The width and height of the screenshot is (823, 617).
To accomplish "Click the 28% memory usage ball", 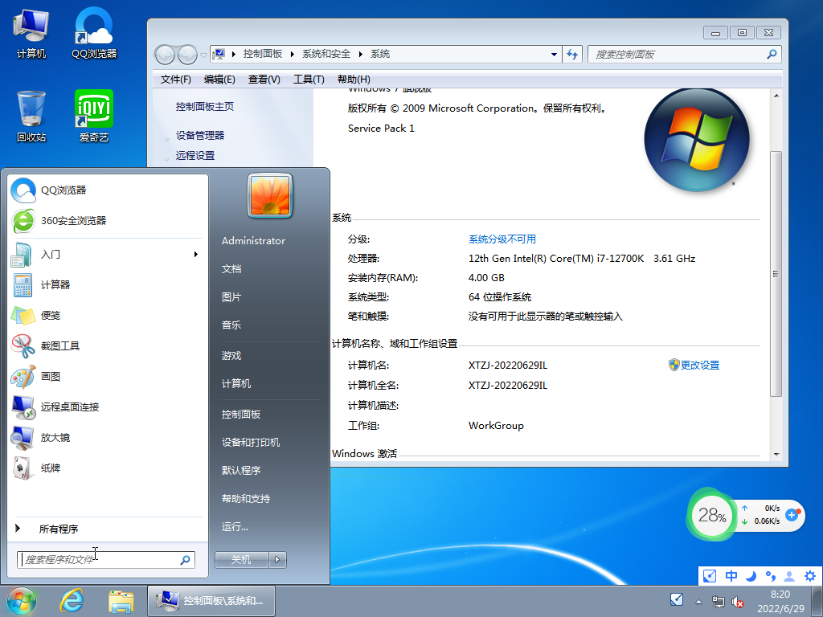I will tap(710, 516).
